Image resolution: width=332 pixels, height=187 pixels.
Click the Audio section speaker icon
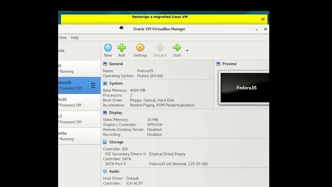pos(105,171)
